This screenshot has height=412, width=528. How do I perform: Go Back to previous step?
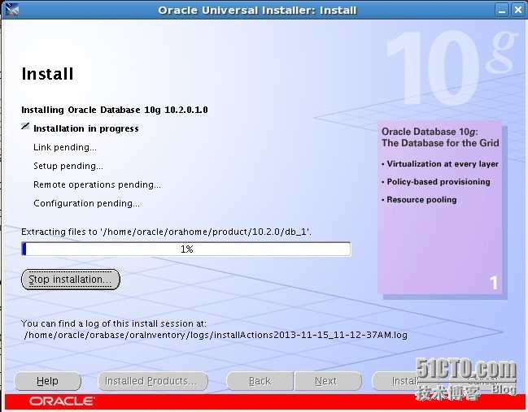pos(260,381)
